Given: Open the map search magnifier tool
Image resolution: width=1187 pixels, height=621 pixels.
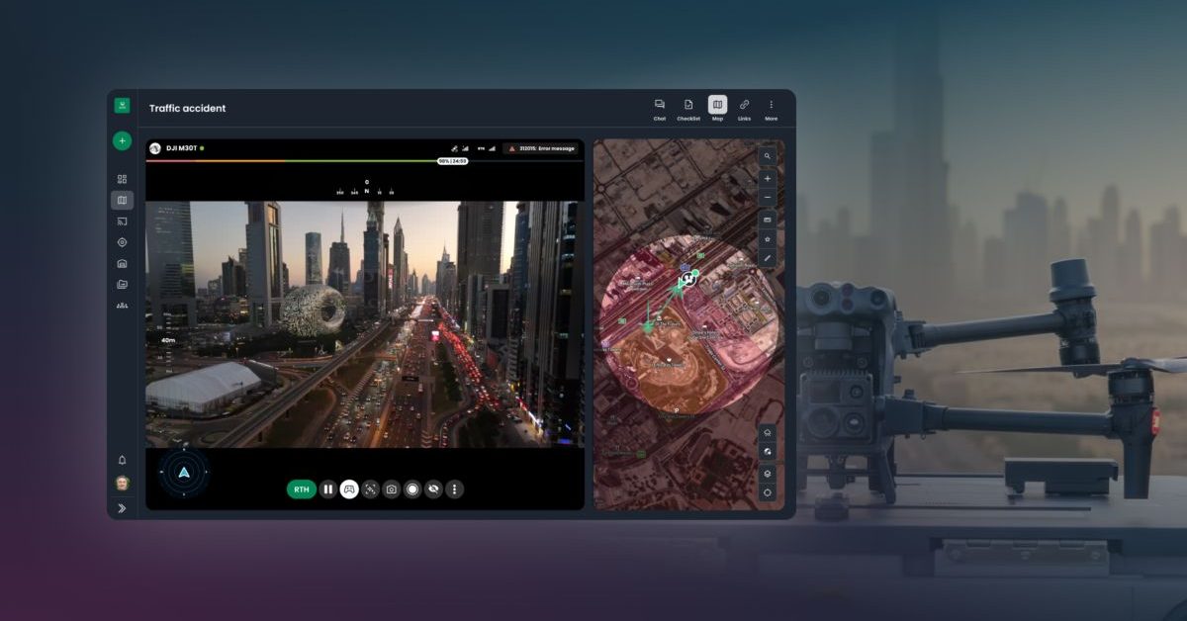Looking at the screenshot, I should point(768,156).
